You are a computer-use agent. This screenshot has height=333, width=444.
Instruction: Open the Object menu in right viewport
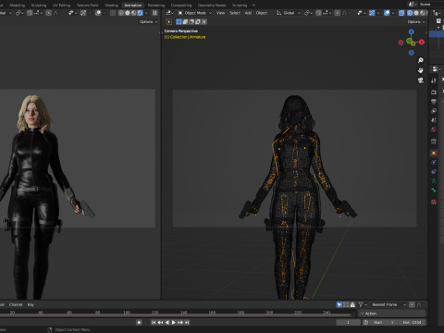[262, 13]
